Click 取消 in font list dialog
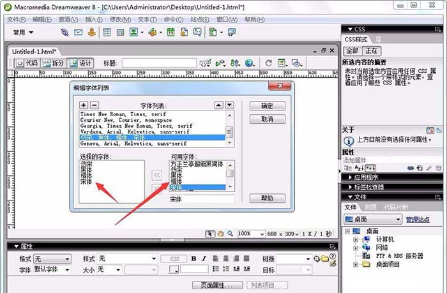This screenshot has height=293, width=447. coord(268,119)
